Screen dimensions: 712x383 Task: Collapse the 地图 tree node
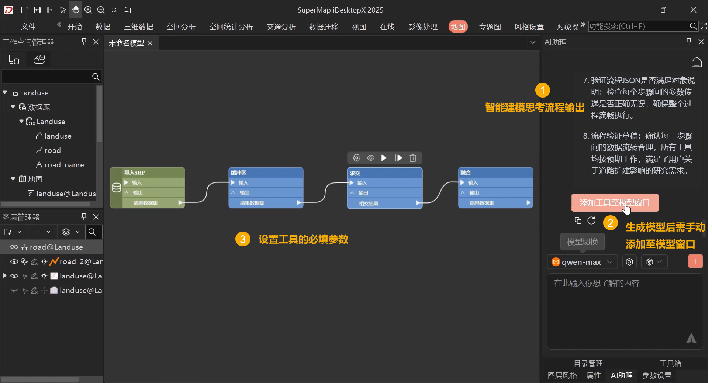[13, 179]
